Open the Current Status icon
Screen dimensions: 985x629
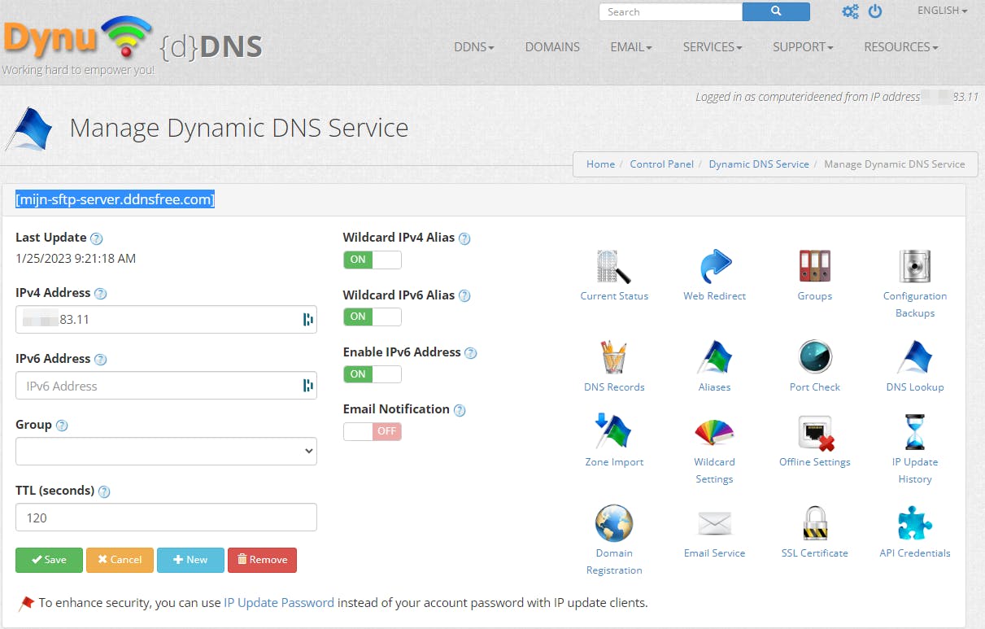614,266
